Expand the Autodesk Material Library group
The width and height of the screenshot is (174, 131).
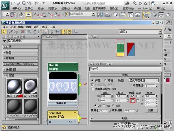coord(21,64)
